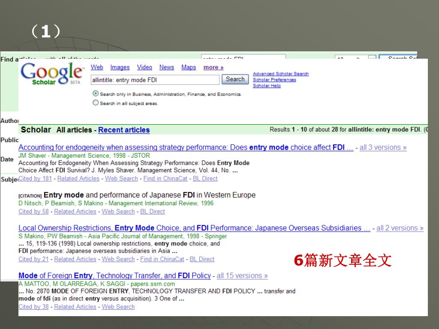The image size is (439, 329).
Task: Select 'Search only in Business, Administration' radio
Action: tap(96, 93)
